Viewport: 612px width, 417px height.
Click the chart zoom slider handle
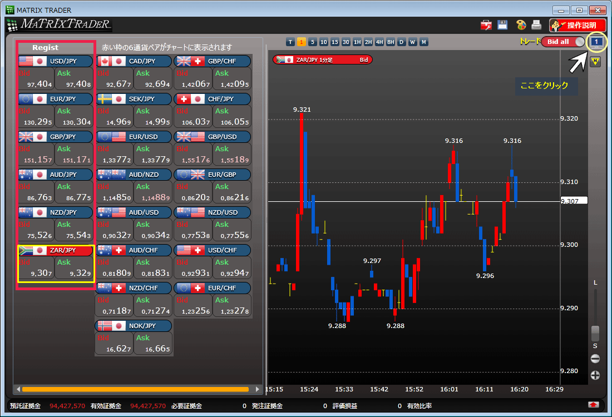(x=595, y=333)
